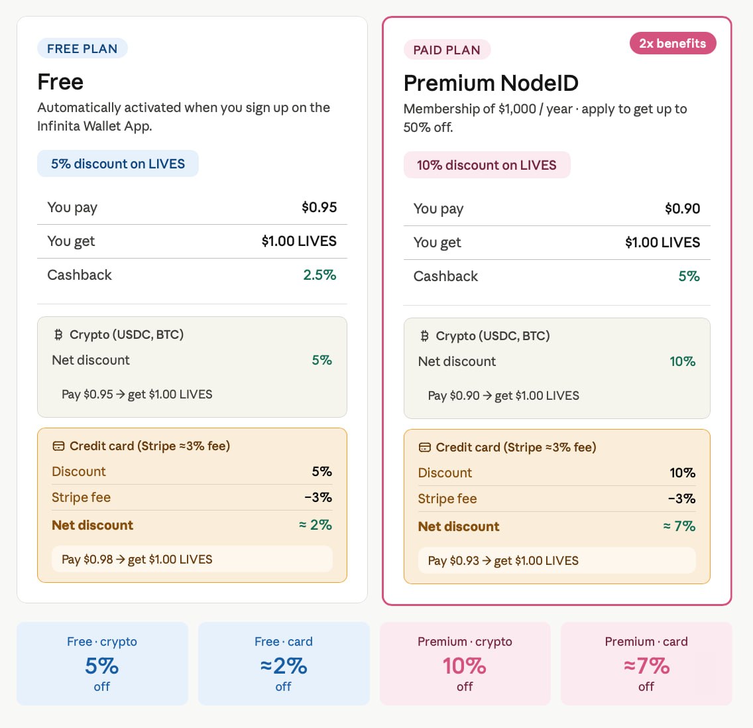Click the 5% discount on LIVES pill
Viewport: 753px width, 728px height.
118,164
